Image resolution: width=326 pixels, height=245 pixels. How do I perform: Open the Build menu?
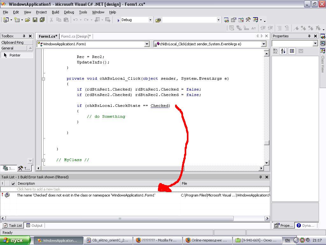coord(55,12)
